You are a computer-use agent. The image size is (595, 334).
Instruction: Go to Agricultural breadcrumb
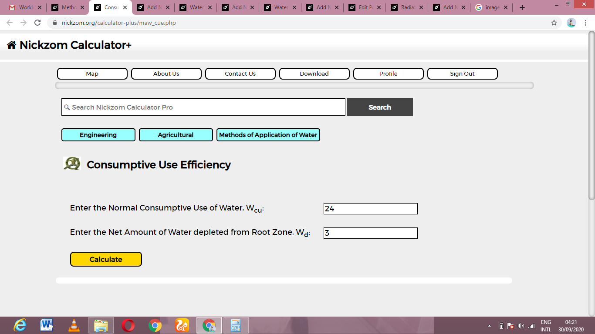click(x=176, y=135)
